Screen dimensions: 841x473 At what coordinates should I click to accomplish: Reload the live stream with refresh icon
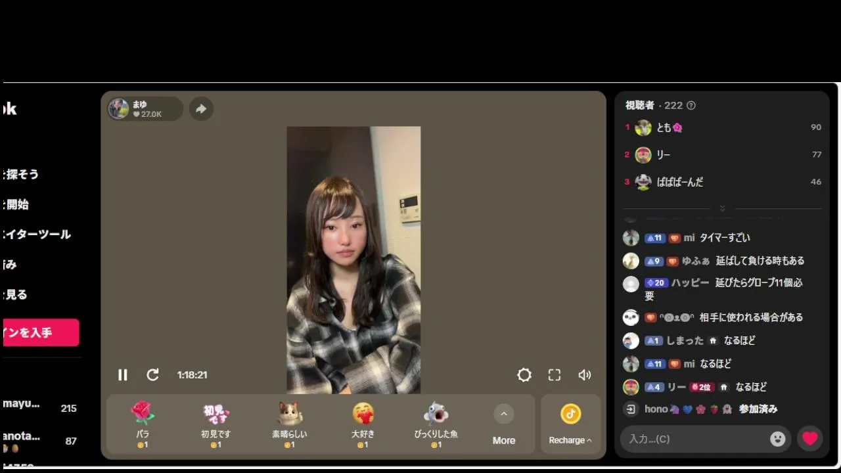[x=152, y=374]
